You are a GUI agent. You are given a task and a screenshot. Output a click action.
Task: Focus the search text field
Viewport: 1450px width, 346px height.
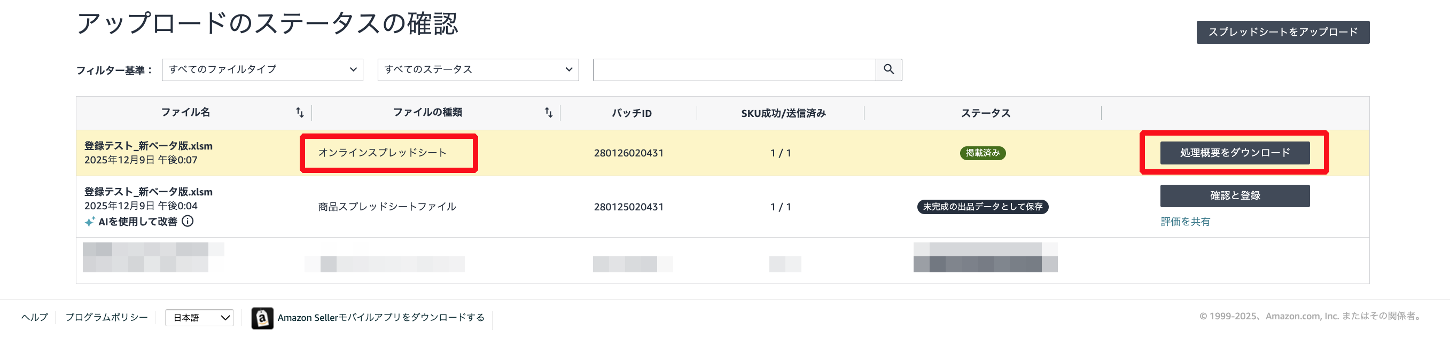point(734,70)
